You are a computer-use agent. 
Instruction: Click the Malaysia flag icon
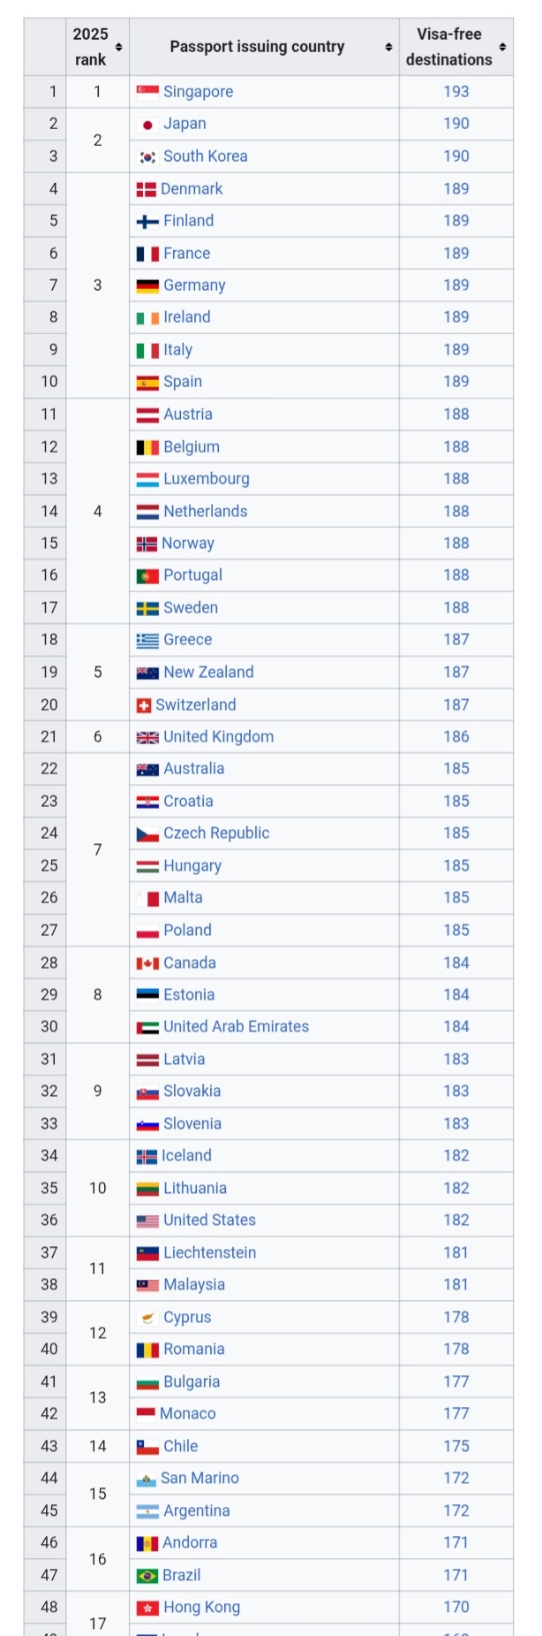pos(147,1285)
